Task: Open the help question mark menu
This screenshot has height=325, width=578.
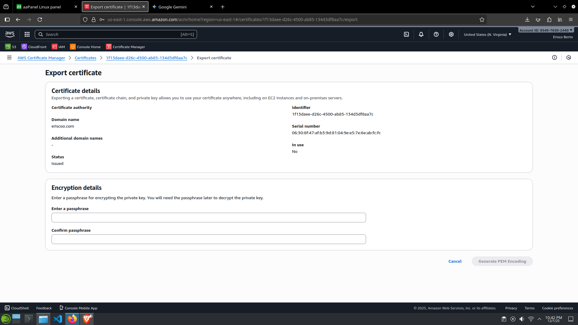Action: [436, 34]
